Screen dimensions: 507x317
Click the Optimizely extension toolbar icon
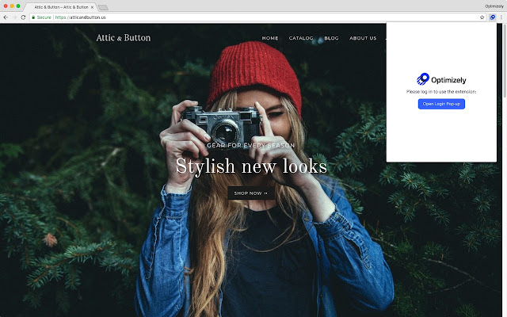(492, 17)
